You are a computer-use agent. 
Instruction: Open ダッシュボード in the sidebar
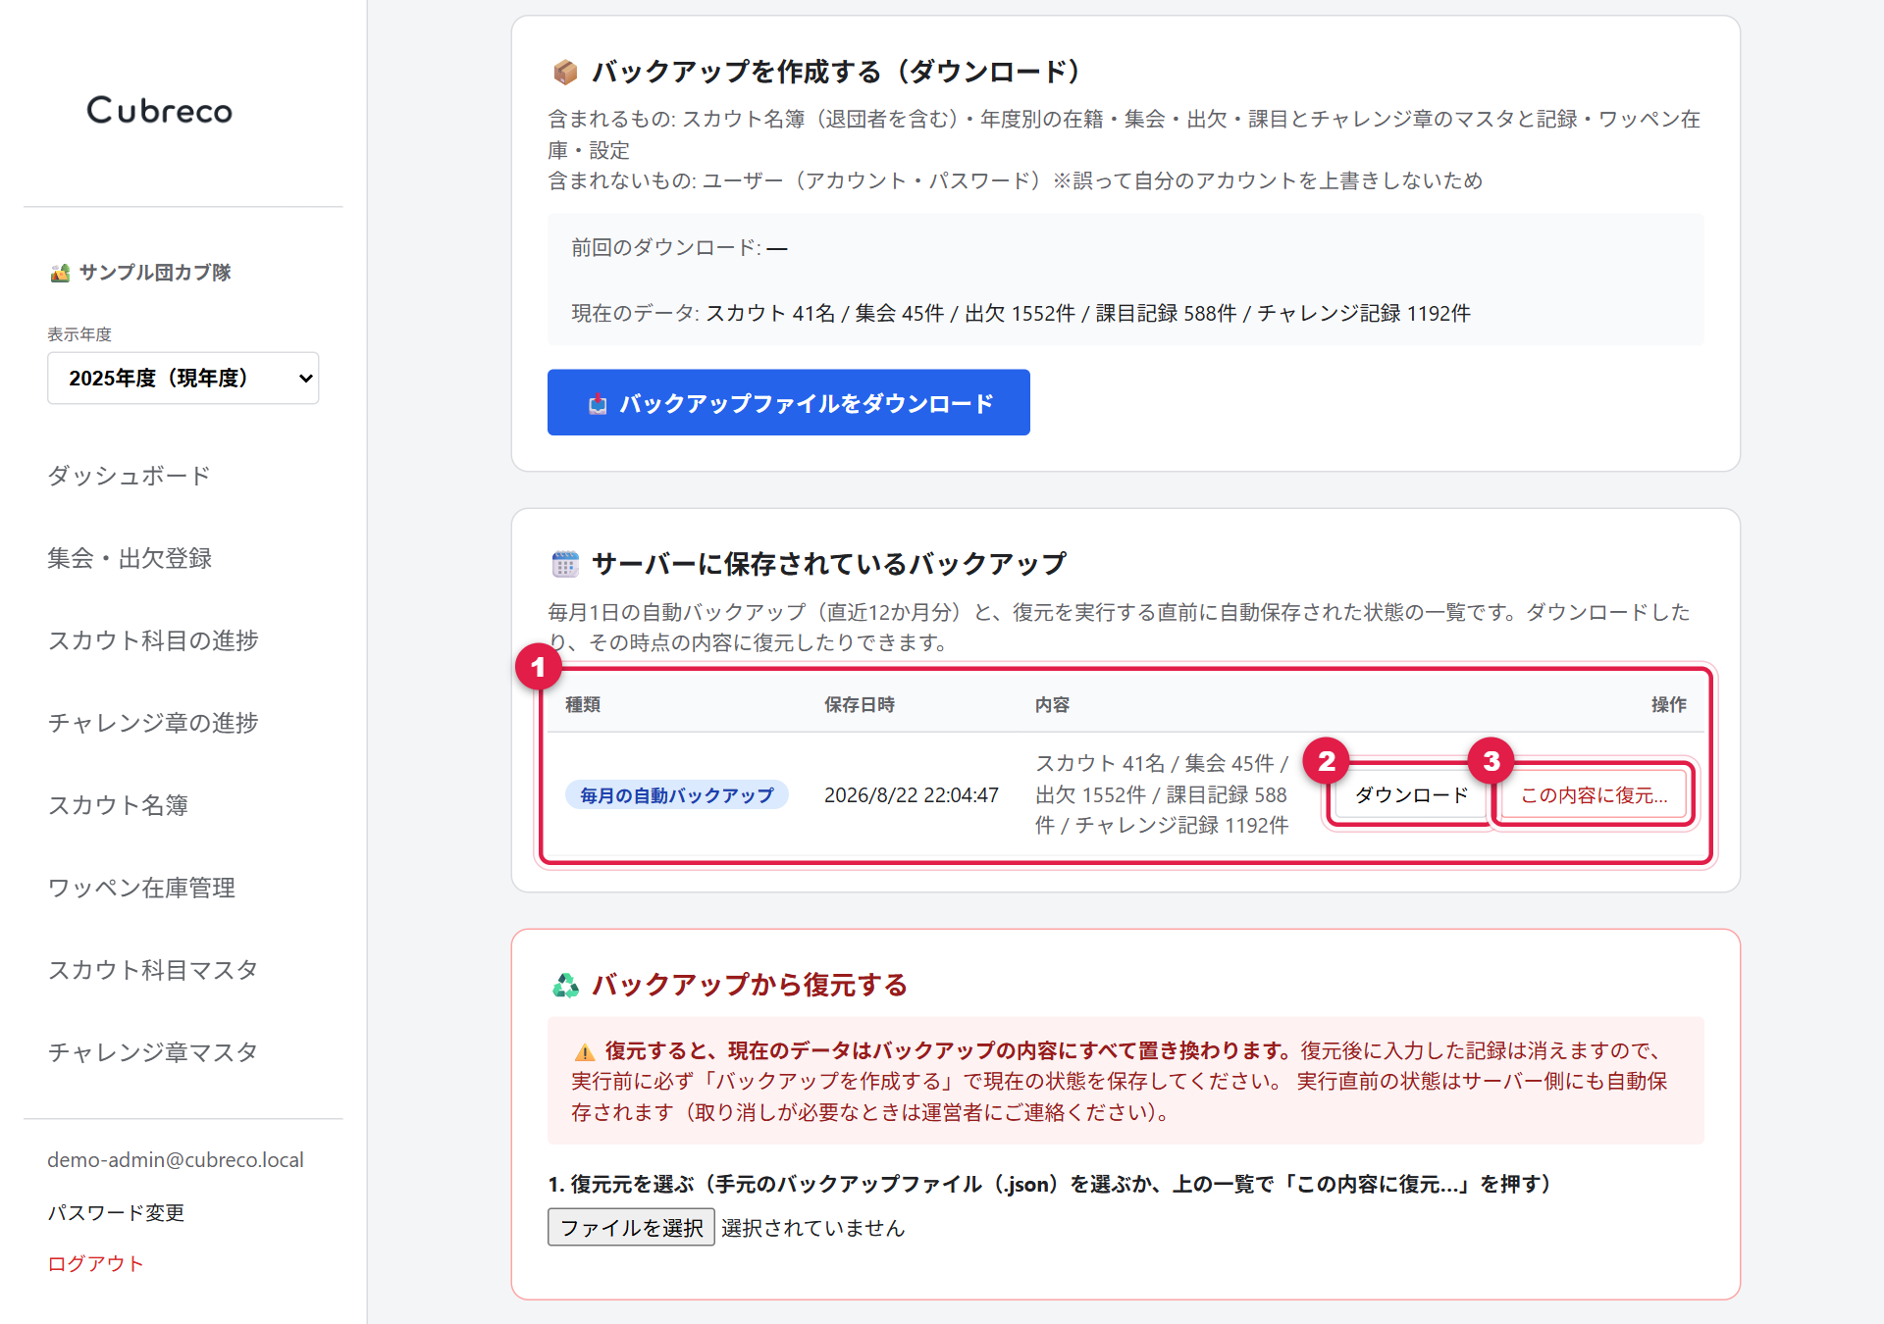(x=129, y=476)
